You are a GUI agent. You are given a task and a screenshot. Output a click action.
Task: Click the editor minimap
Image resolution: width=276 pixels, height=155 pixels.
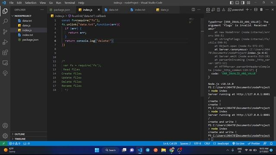pos(191,21)
